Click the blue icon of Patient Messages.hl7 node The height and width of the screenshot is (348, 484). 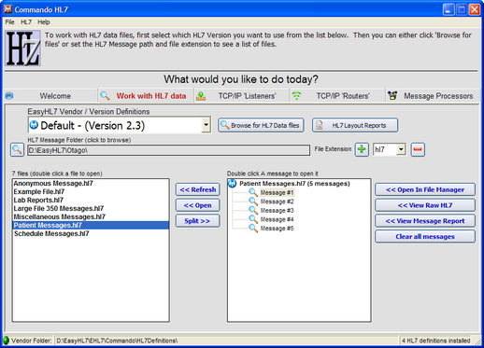pyautogui.click(x=233, y=184)
